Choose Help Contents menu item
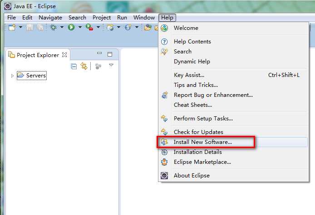The height and width of the screenshot is (215, 315). [233, 42]
